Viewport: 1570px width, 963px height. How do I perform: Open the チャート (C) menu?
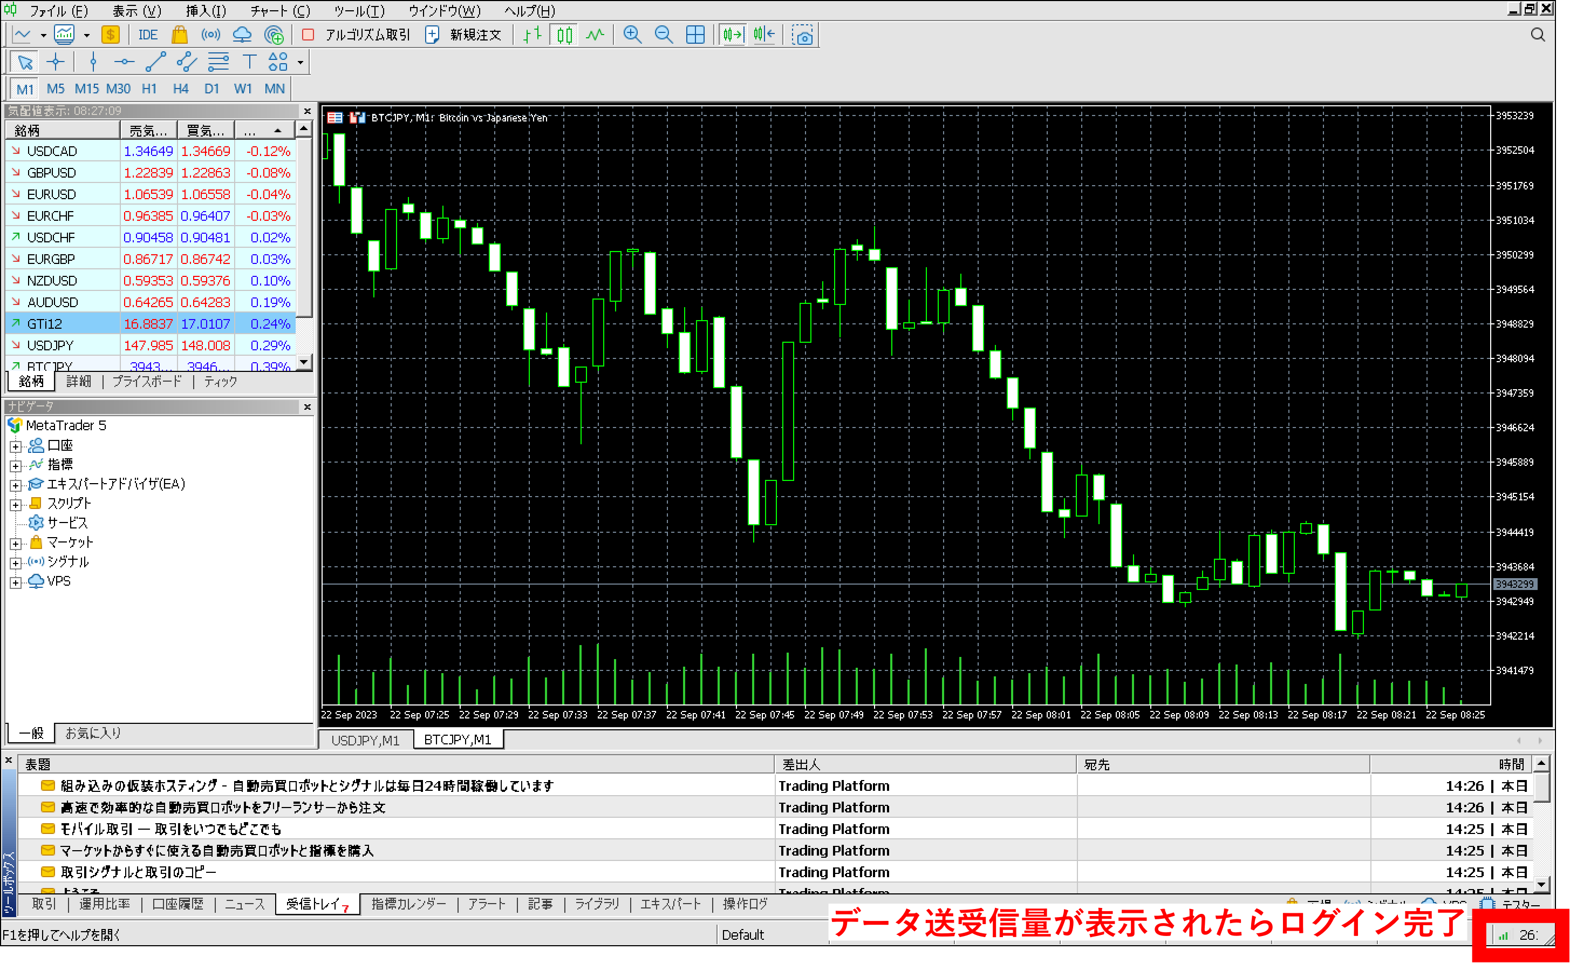(279, 11)
